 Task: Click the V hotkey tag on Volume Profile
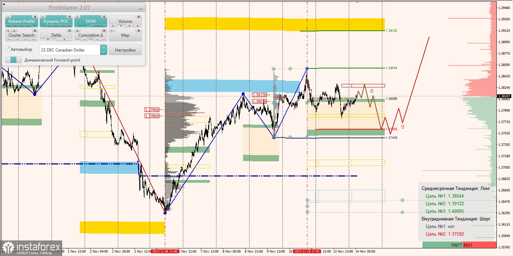point(8,17)
